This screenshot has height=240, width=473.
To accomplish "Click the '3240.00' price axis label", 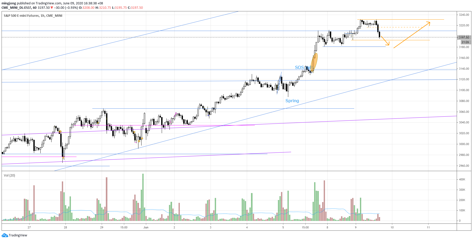I will [464, 15].
